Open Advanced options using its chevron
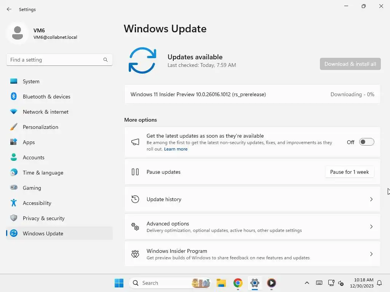This screenshot has height=292, width=390. (371, 227)
